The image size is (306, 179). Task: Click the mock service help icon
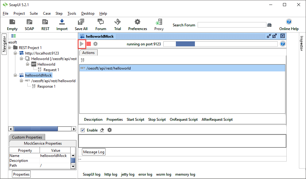[x=283, y=44]
